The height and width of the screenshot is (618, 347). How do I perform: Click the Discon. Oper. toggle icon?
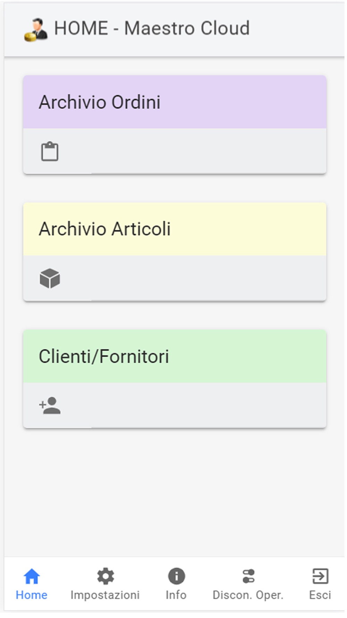[248, 576]
